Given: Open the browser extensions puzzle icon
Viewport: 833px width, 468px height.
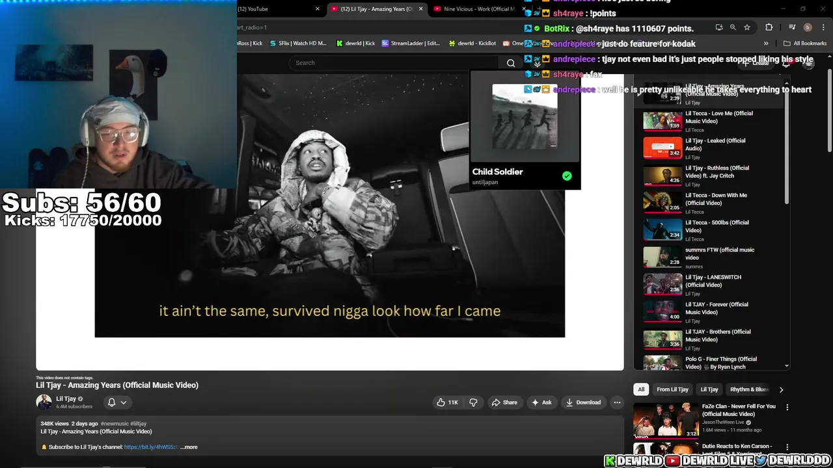Looking at the screenshot, I should 769,27.
